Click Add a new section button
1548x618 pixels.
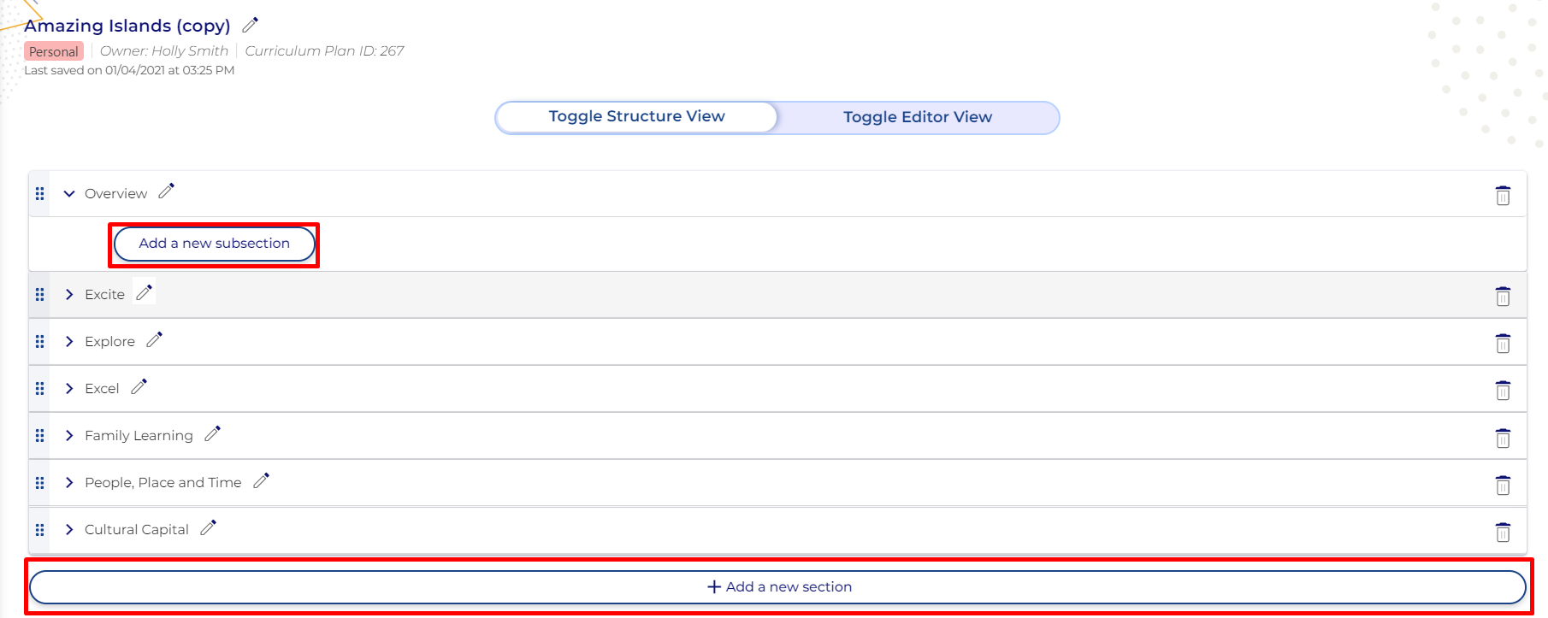777,587
